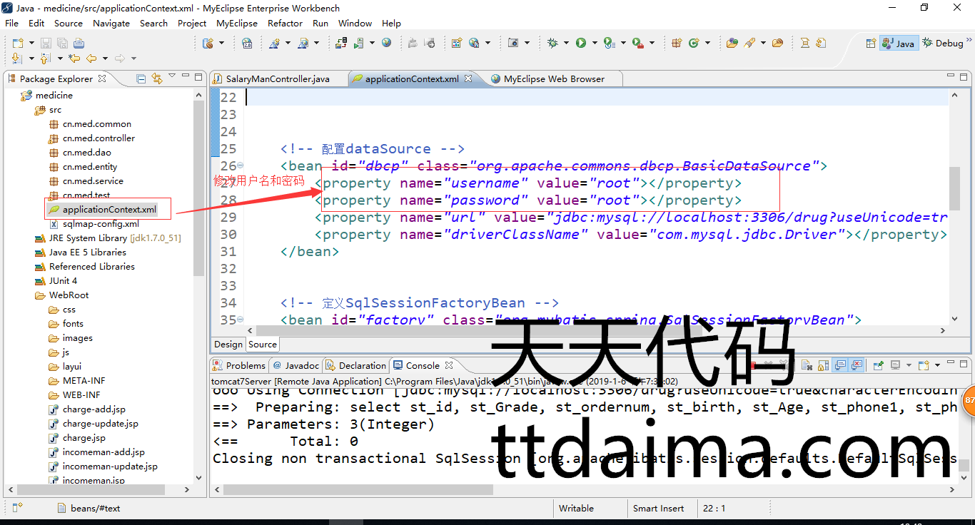
Task: Open the Refactor menu
Action: pyautogui.click(x=285, y=23)
